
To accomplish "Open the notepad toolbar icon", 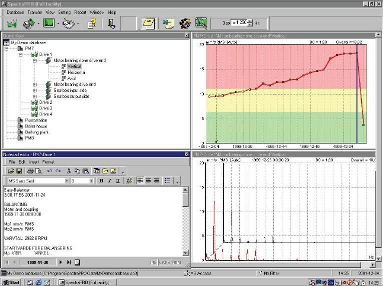I will (x=149, y=23).
